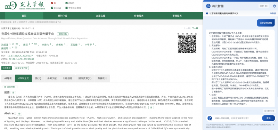Click the email icon next to 田建军
This screenshot has height=130, width=278.
point(16,48)
